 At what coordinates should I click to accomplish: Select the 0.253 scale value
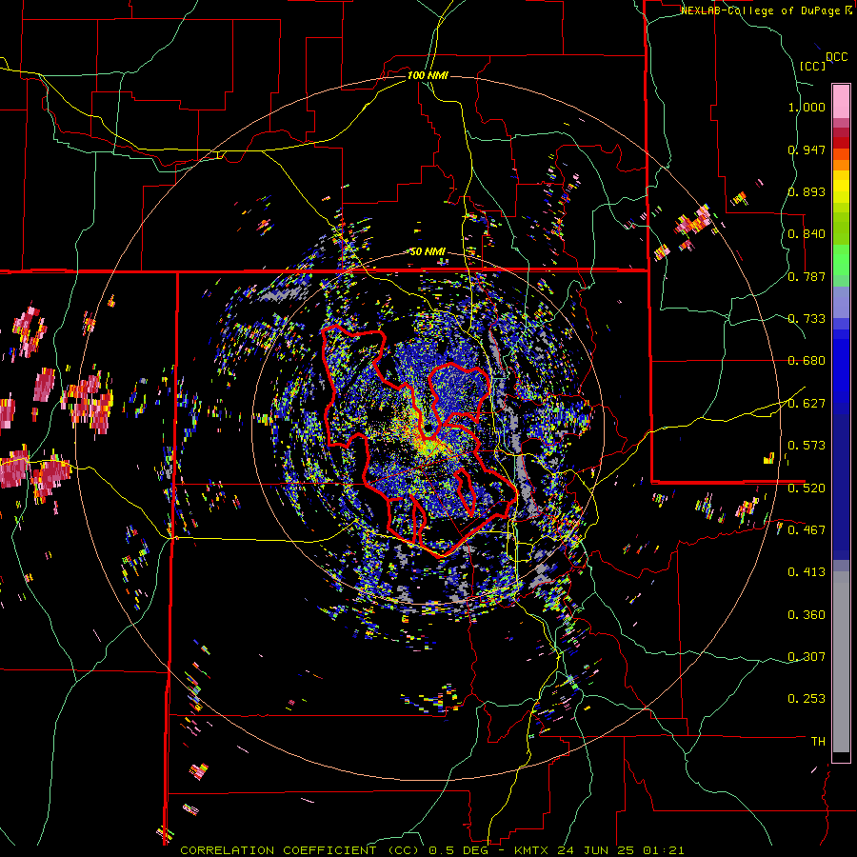(807, 699)
